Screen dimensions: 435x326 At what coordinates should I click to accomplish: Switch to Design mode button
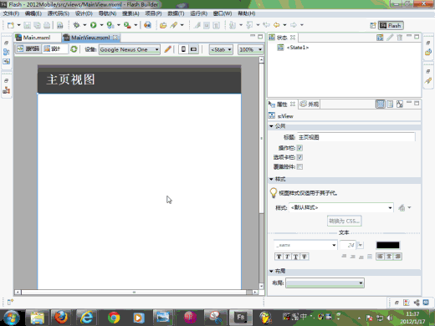tap(52, 49)
